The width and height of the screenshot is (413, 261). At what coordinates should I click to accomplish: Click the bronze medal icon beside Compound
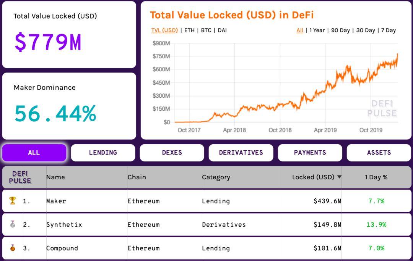point(13,248)
